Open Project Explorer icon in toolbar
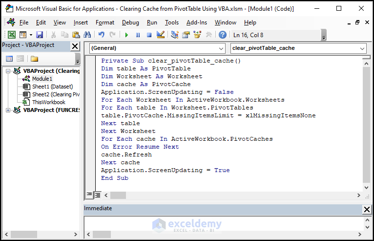 175,35
